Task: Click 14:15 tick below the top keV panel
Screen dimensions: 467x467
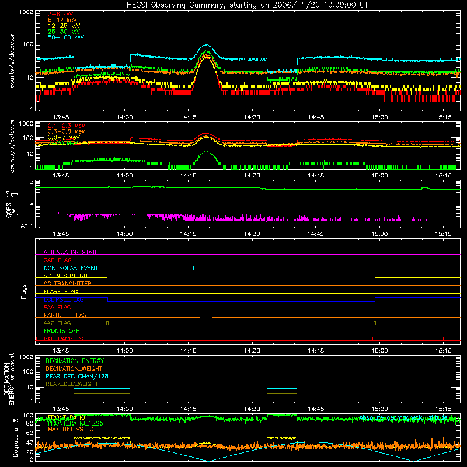Action: click(188, 117)
